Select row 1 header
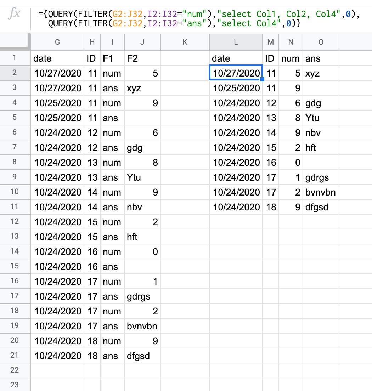This screenshot has width=372, height=391. pyautogui.click(x=15, y=58)
